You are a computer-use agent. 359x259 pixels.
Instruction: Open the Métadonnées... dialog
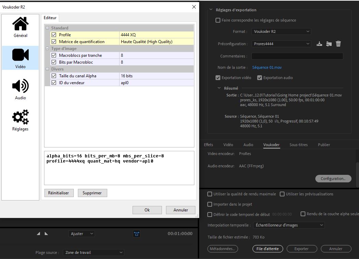pos(223,249)
